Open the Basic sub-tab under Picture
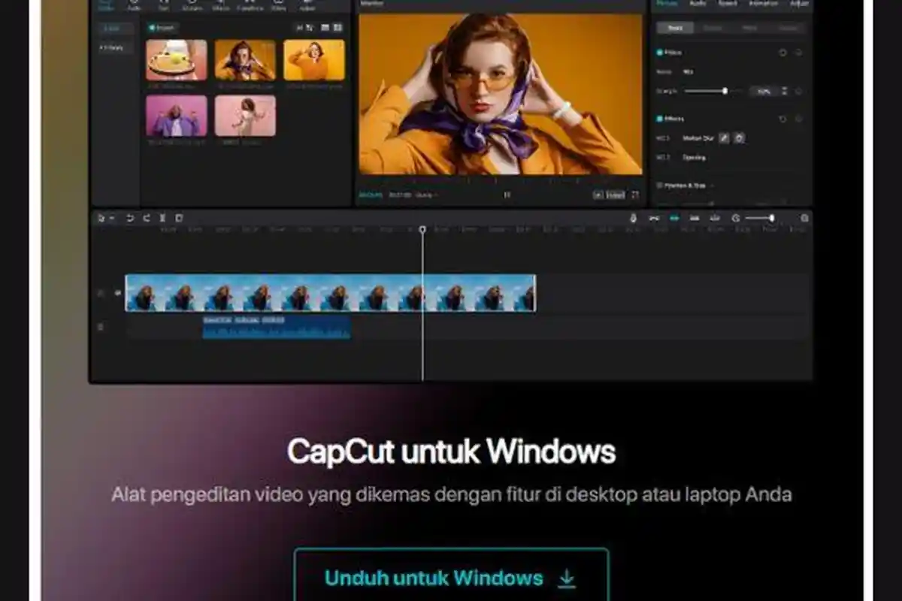 pyautogui.click(x=675, y=29)
